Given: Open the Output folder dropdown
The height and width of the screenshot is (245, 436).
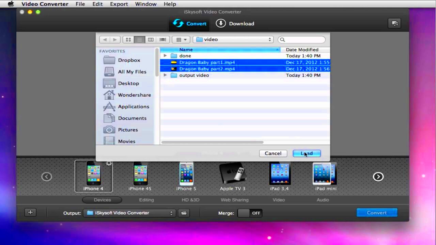Looking at the screenshot, I should click(129, 213).
